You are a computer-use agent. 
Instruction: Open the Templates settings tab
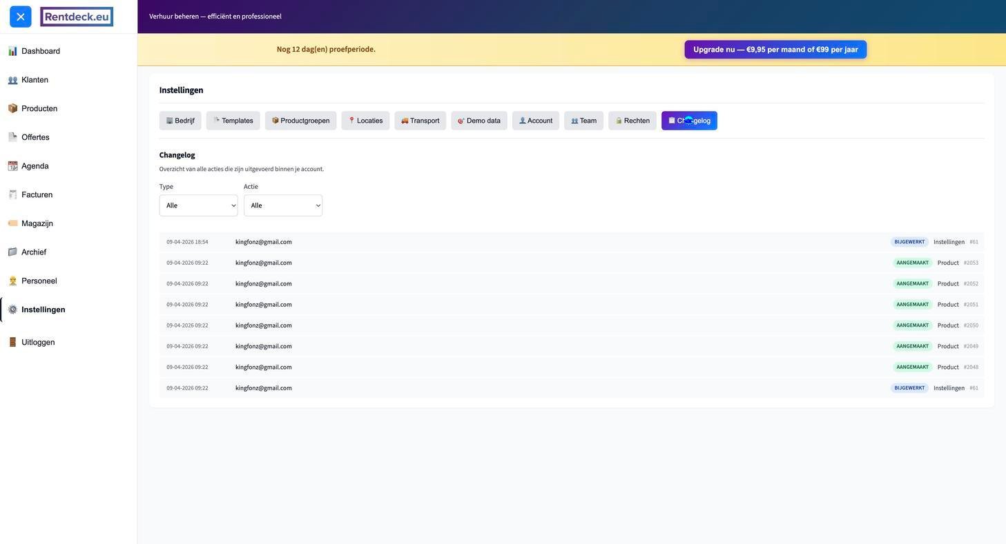233,121
